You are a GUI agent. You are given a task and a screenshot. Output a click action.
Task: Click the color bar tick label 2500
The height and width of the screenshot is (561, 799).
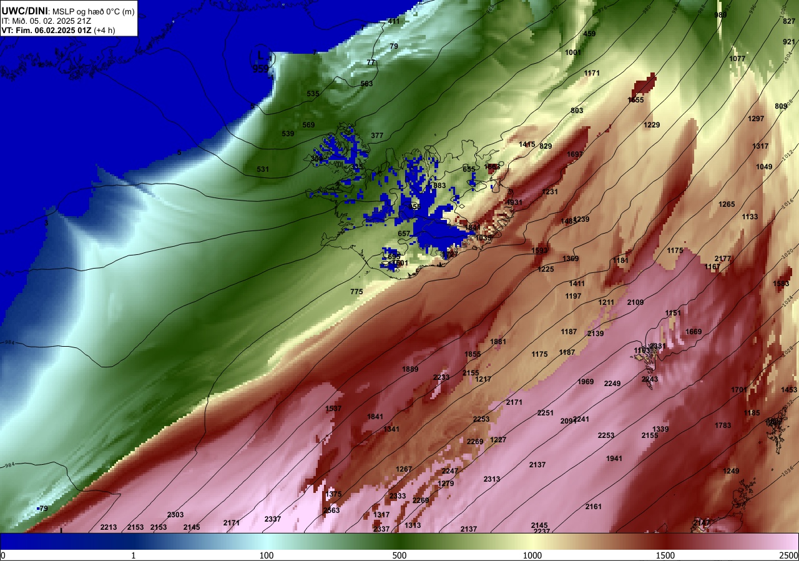point(789,555)
